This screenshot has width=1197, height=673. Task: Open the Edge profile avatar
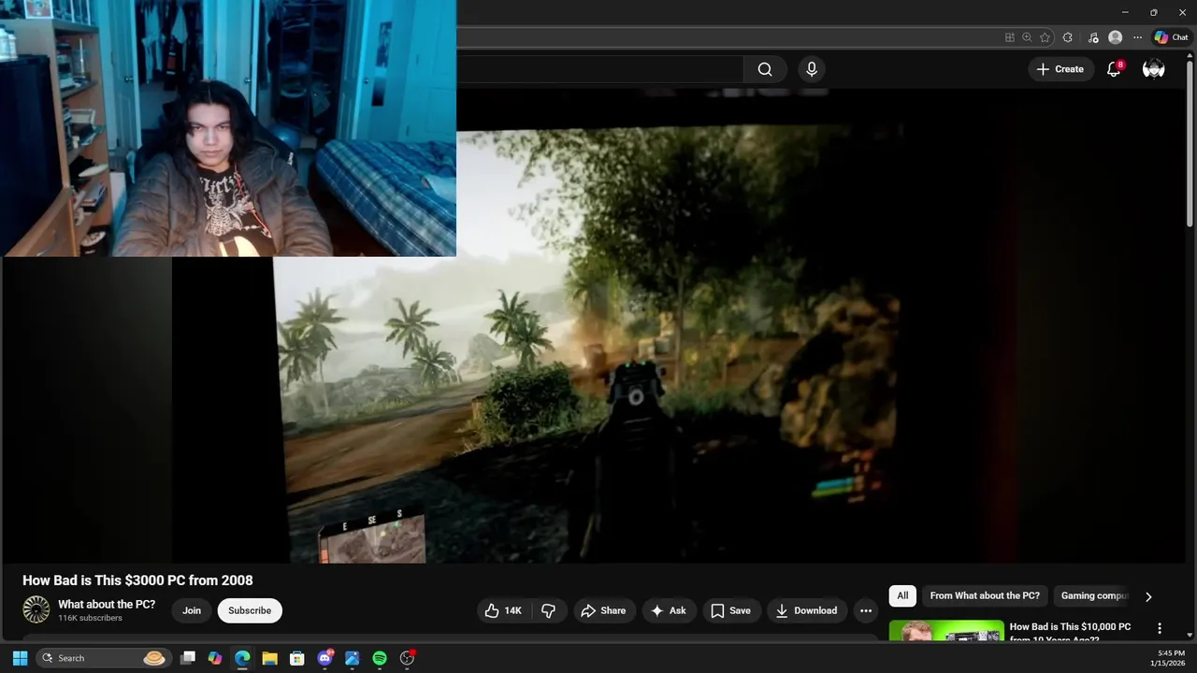click(1115, 37)
